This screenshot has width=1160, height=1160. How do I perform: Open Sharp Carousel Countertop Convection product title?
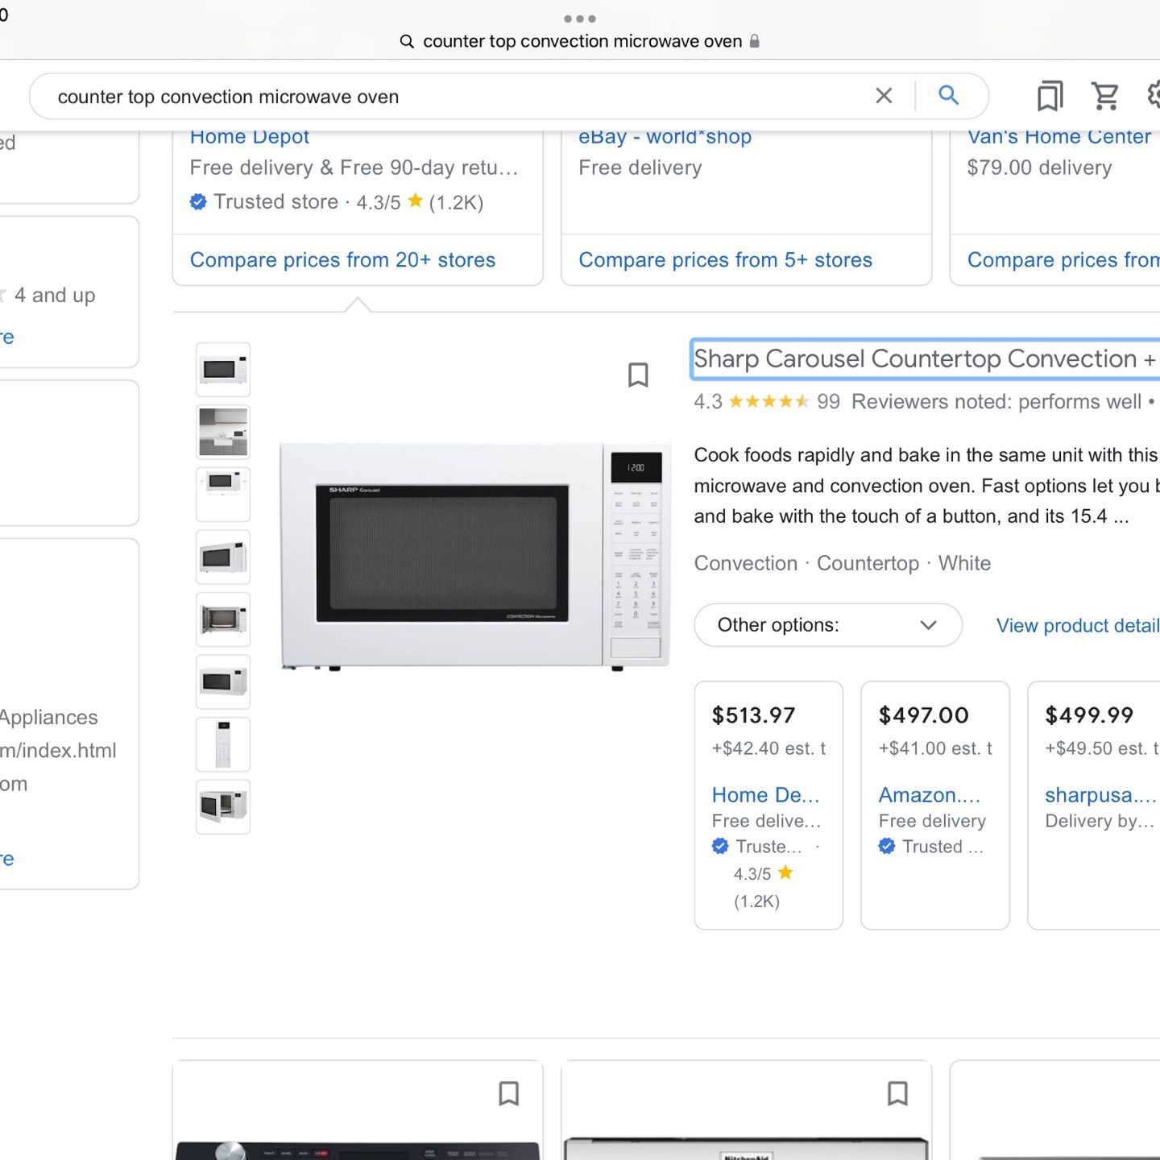(x=926, y=358)
